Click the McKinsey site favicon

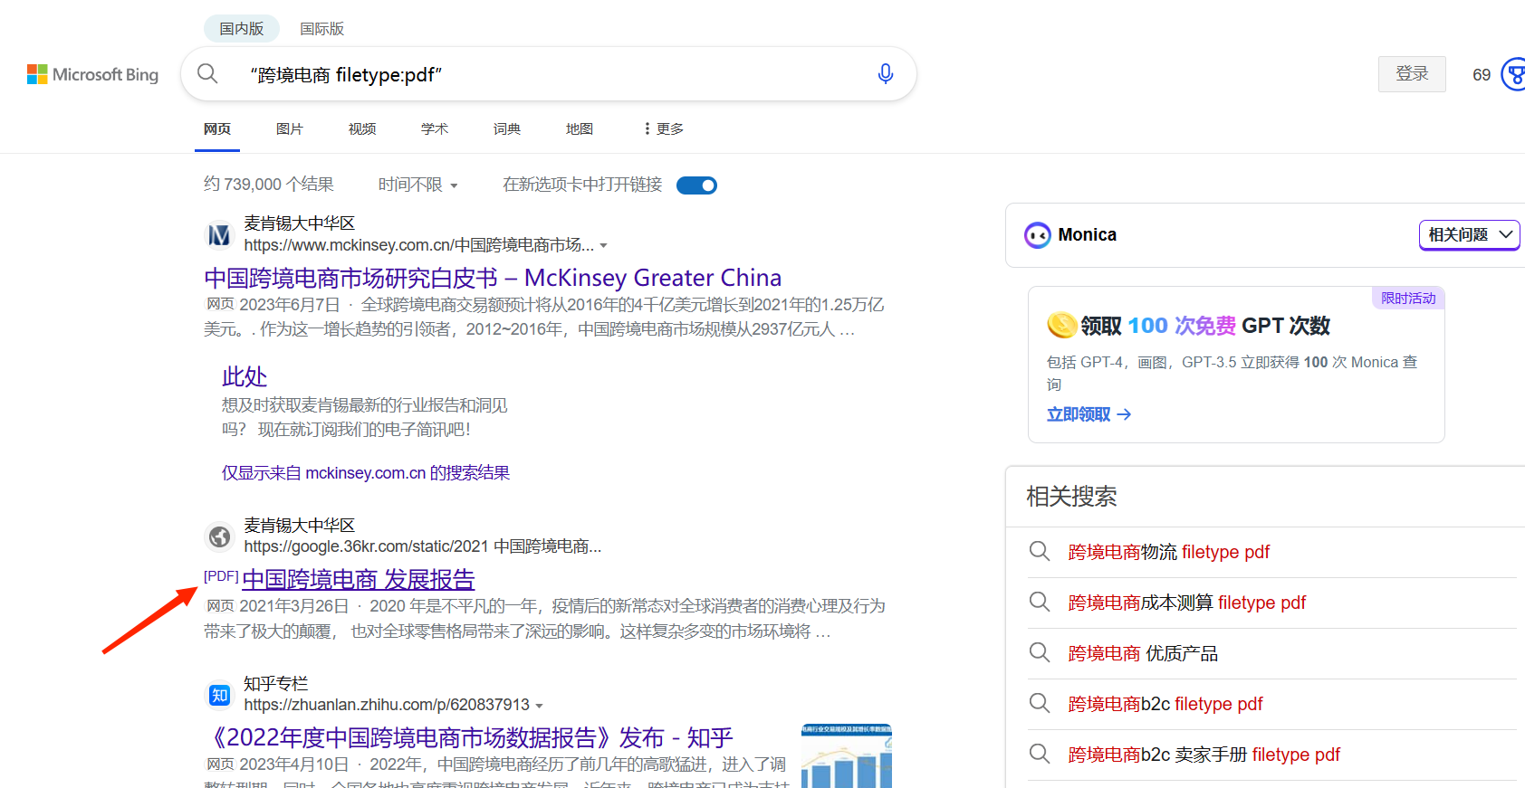(219, 235)
